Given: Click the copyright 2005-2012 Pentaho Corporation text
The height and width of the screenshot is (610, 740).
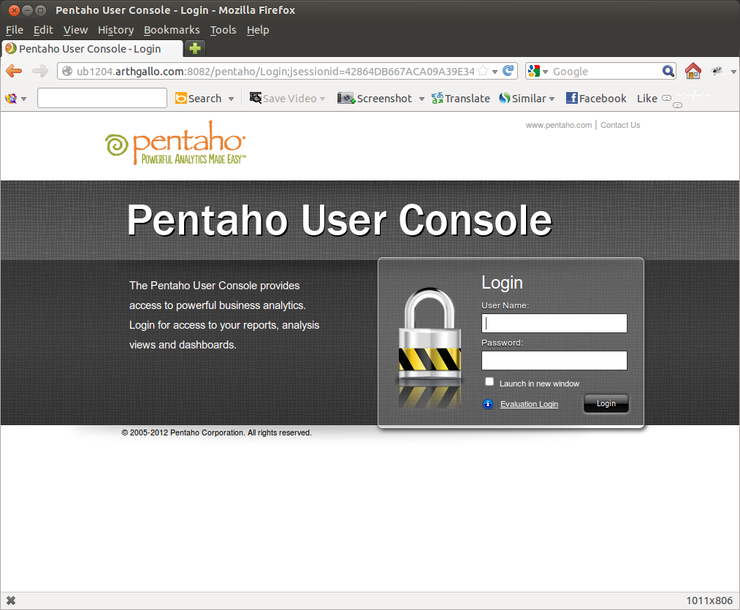Looking at the screenshot, I should (x=217, y=433).
